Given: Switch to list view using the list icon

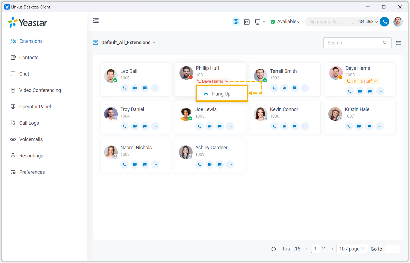Looking at the screenshot, I should click(399, 43).
